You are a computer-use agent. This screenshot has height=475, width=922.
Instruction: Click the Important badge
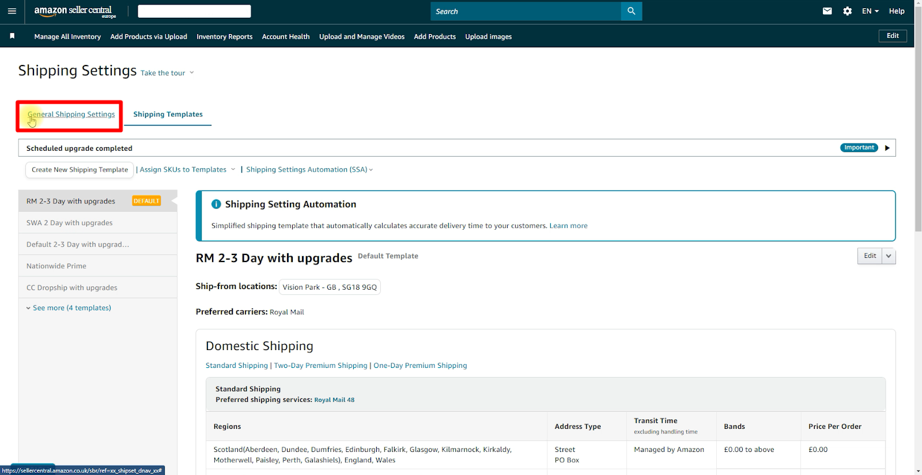(859, 148)
